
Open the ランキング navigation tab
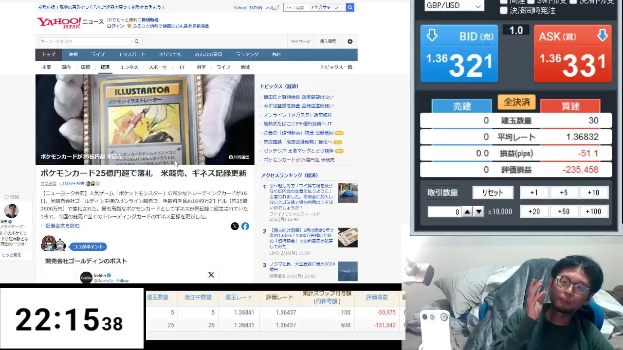click(x=247, y=54)
